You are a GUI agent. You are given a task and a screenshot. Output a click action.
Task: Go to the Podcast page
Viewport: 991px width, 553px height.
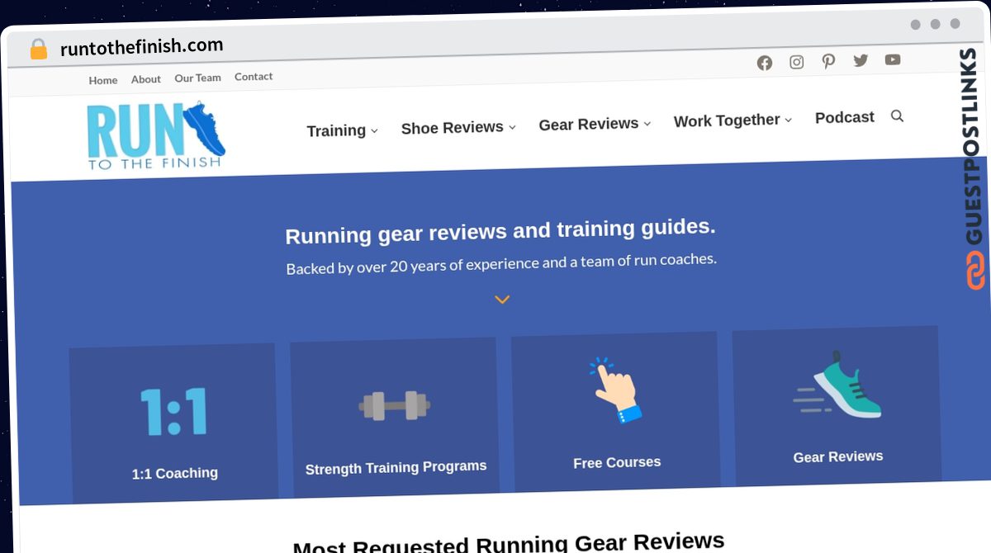[845, 117]
